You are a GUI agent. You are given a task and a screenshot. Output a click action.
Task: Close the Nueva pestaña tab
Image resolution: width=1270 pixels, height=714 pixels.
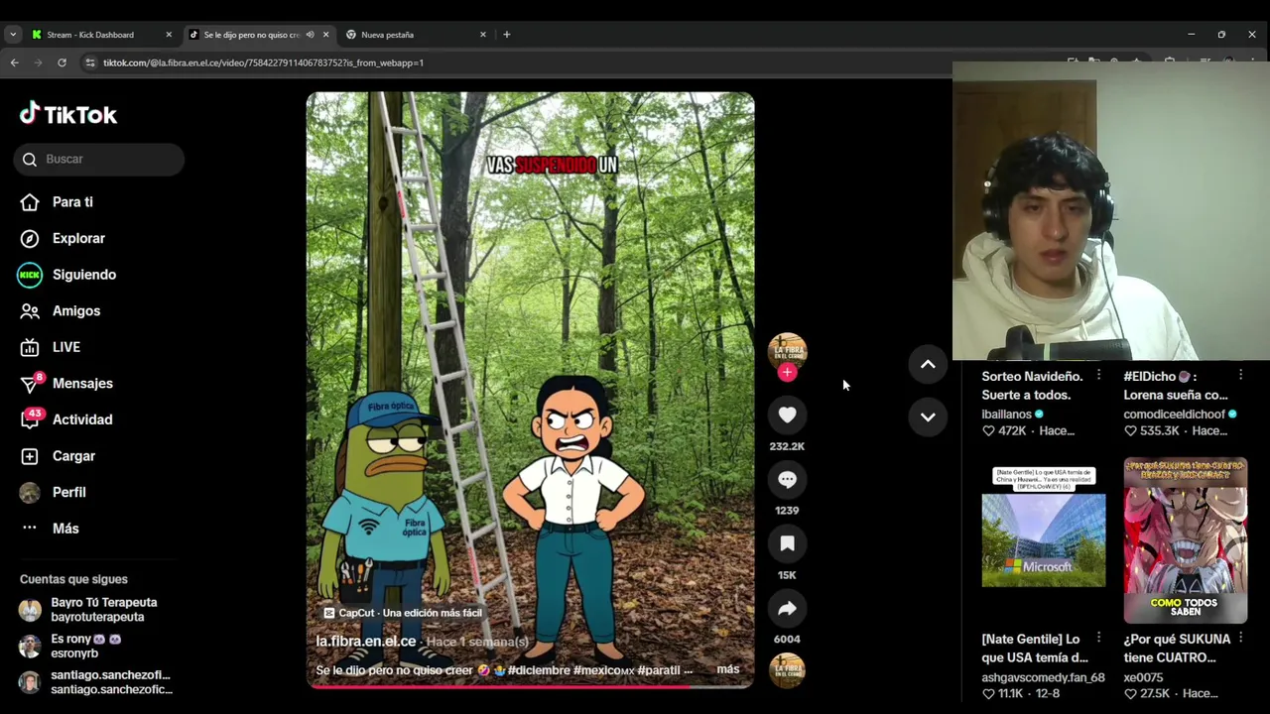pyautogui.click(x=483, y=35)
